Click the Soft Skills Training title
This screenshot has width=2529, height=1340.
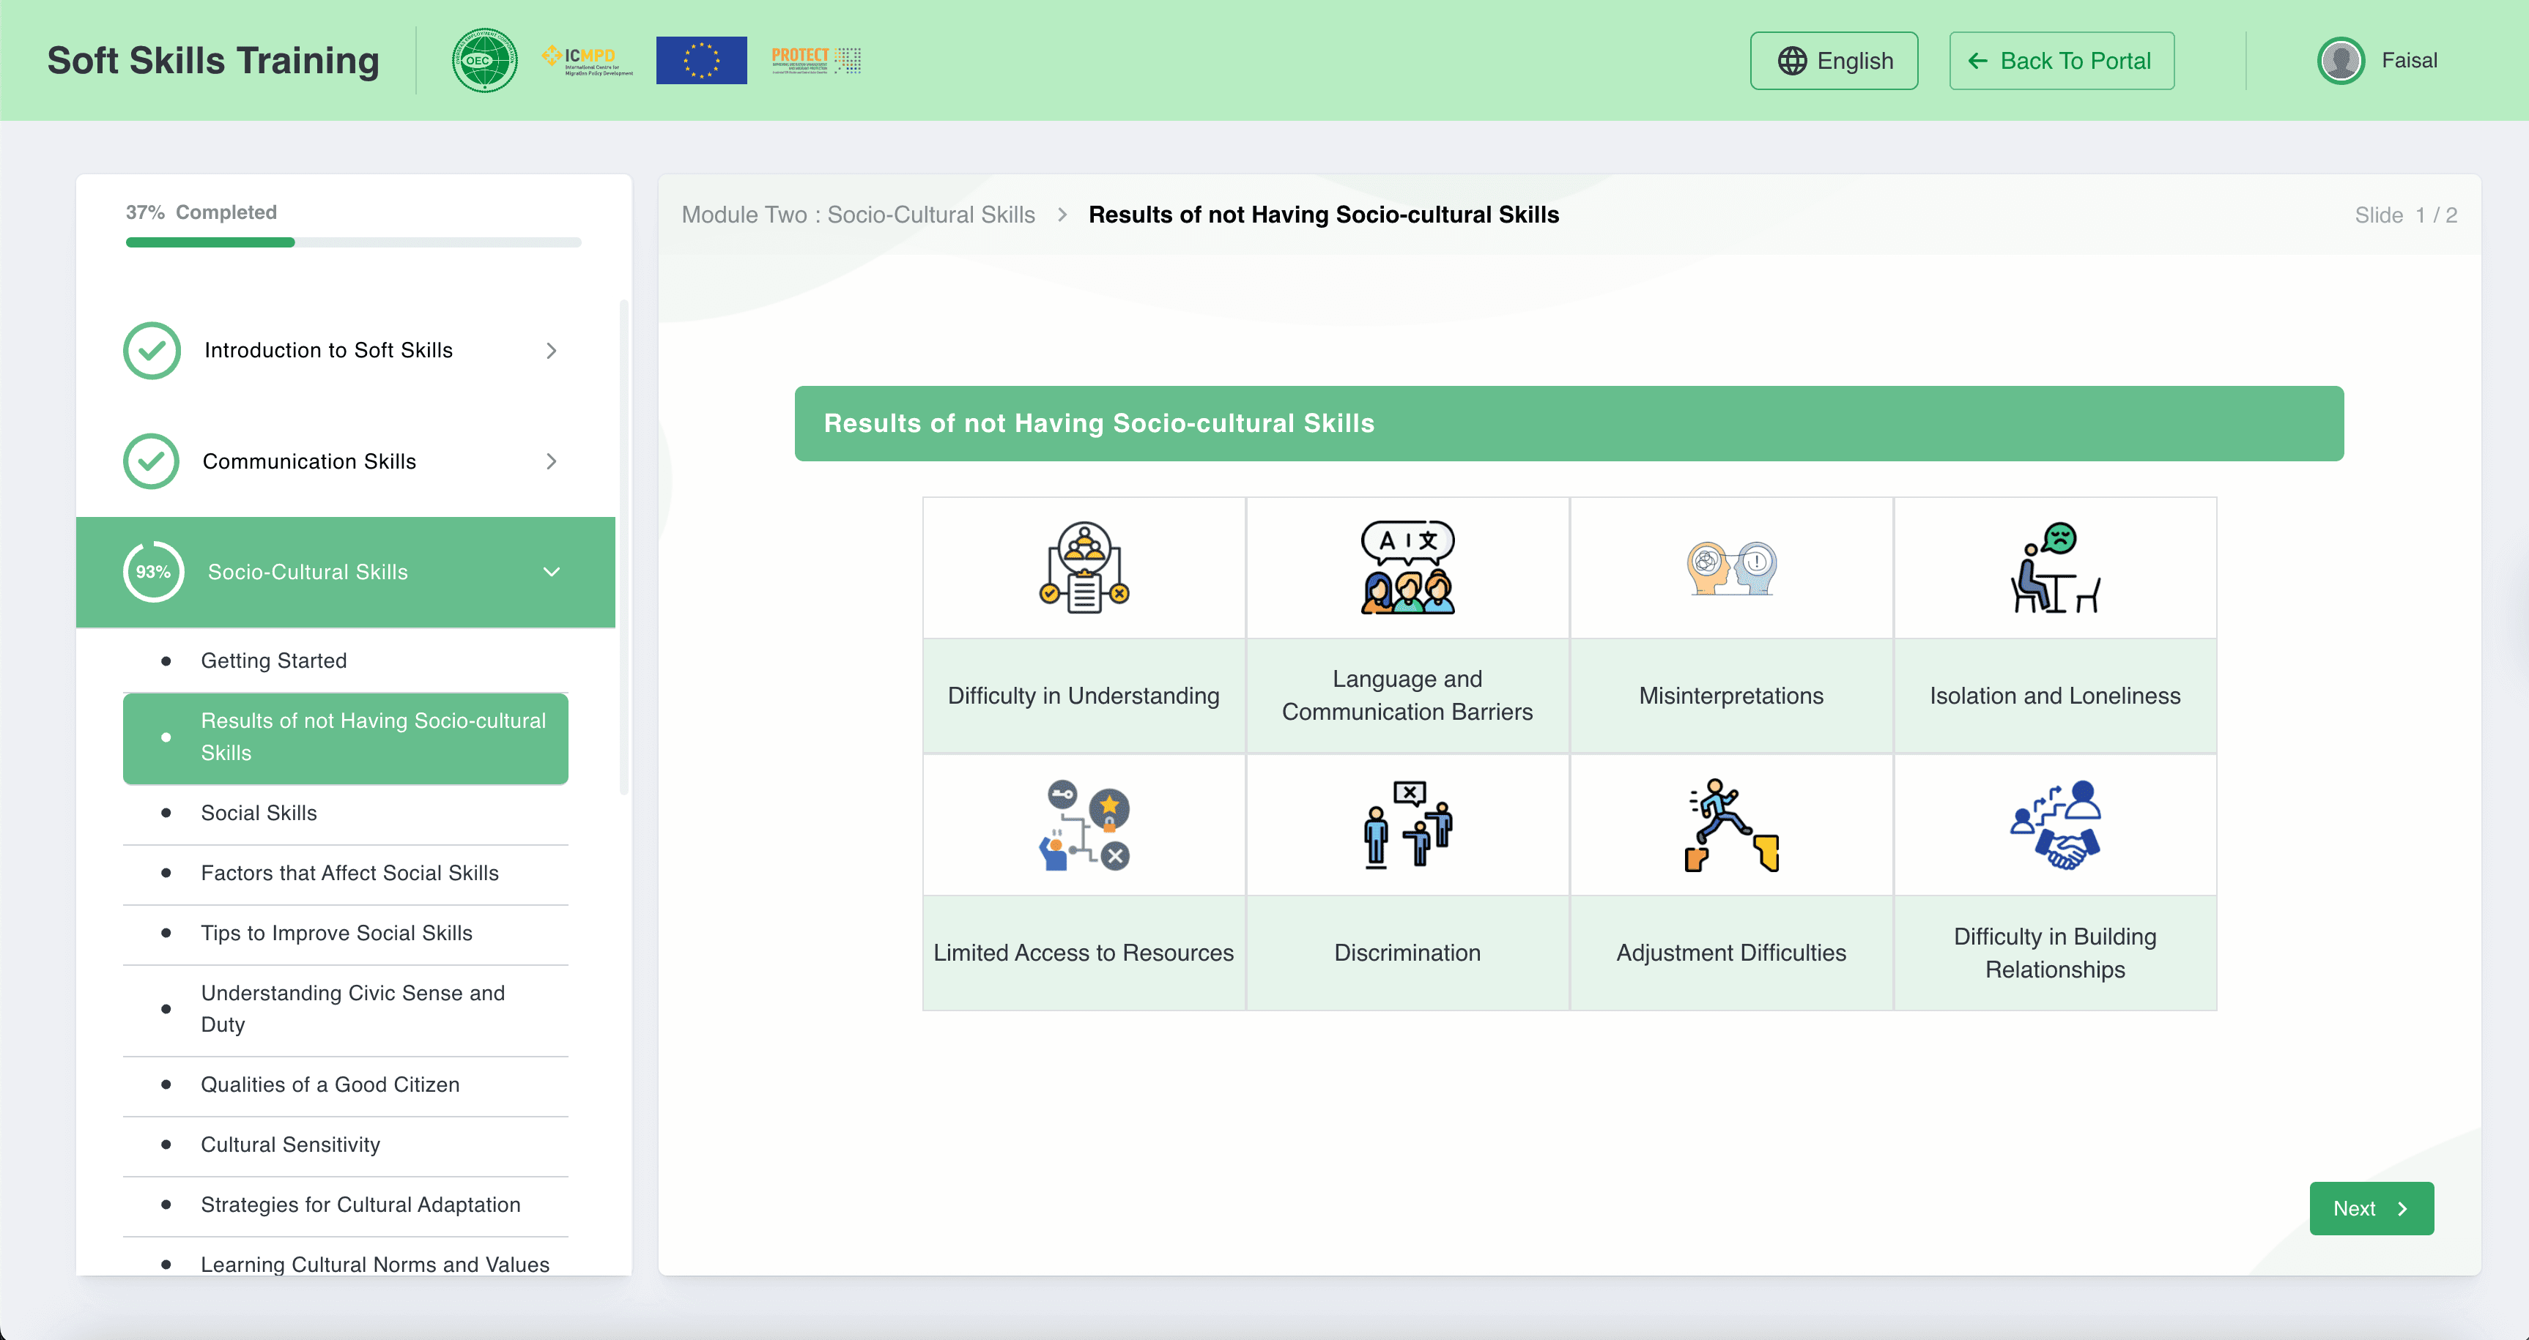[x=213, y=61]
